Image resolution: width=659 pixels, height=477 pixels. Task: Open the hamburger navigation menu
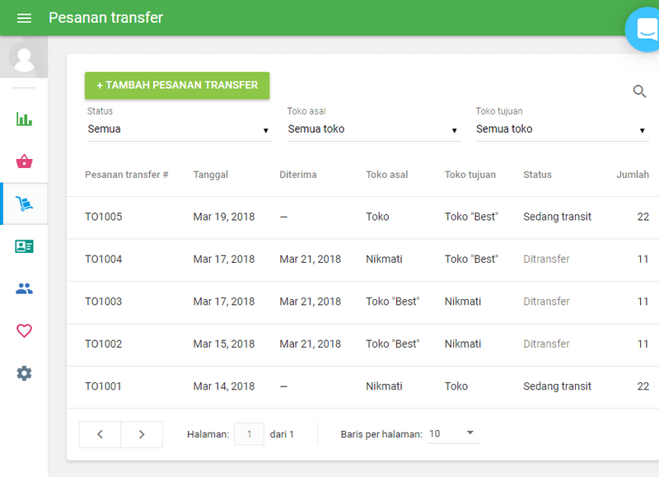click(24, 18)
